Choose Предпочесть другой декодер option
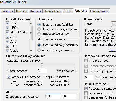 pyautogui.click(x=39, y=29)
